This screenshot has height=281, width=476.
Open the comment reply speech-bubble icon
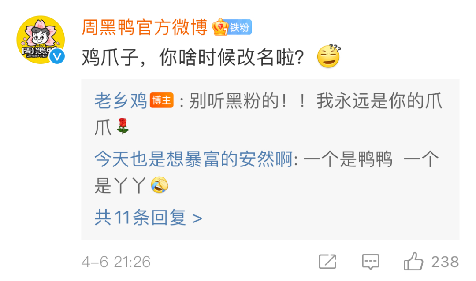pyautogui.click(x=370, y=262)
